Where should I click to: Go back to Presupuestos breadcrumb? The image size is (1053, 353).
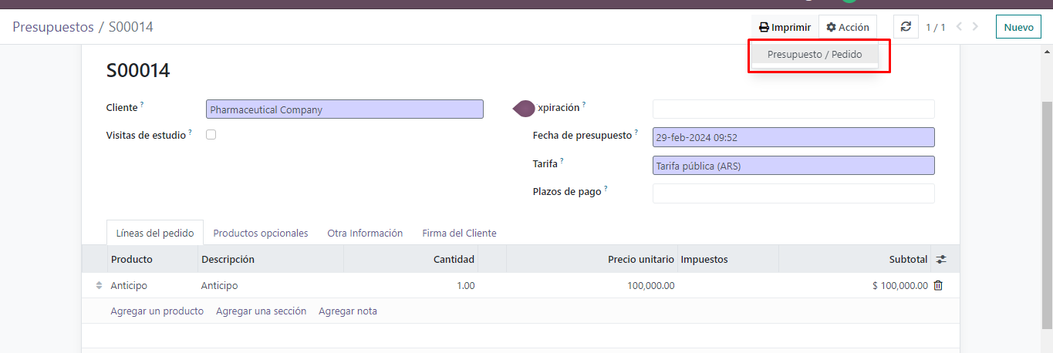pyautogui.click(x=53, y=27)
